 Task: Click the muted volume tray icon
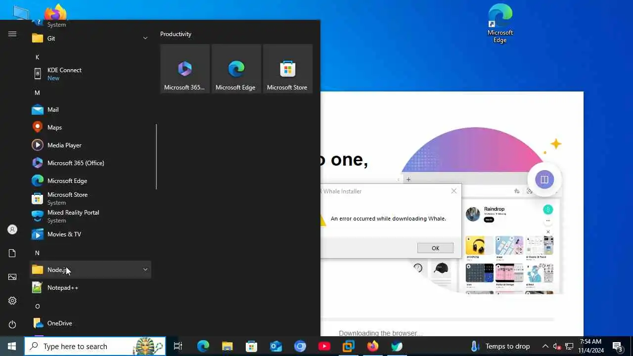click(x=557, y=346)
